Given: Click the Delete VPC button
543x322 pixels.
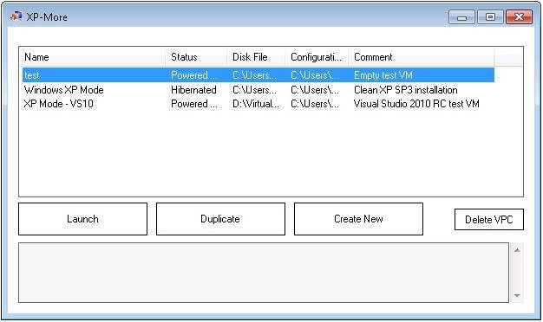Looking at the screenshot, I should (x=489, y=219).
